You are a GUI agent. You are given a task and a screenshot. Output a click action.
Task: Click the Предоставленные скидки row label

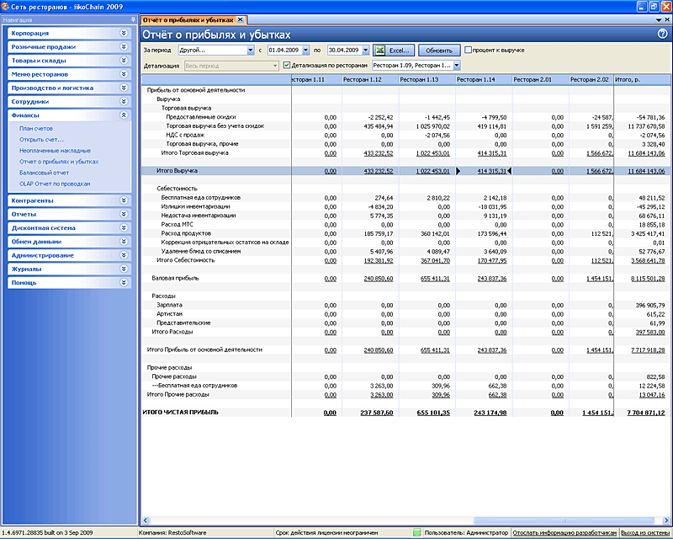[201, 117]
